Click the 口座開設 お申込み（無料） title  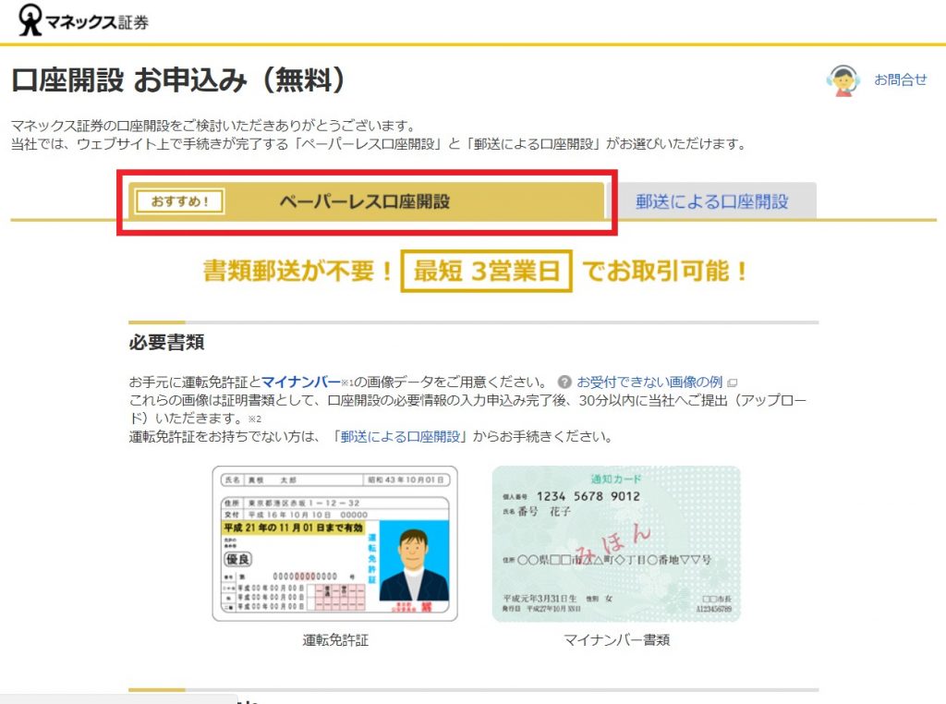pyautogui.click(x=178, y=80)
